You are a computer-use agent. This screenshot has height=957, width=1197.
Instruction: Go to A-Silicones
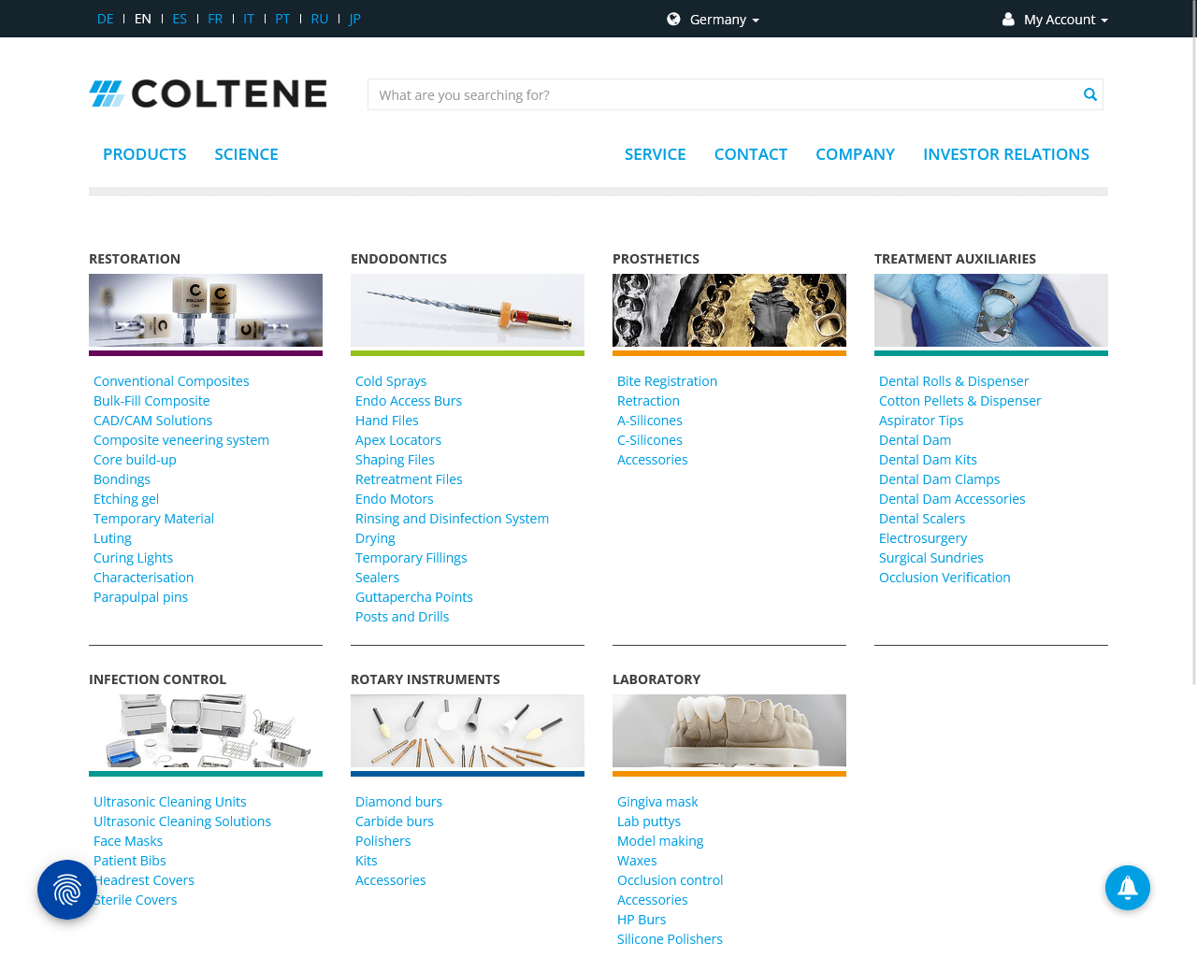(x=650, y=421)
